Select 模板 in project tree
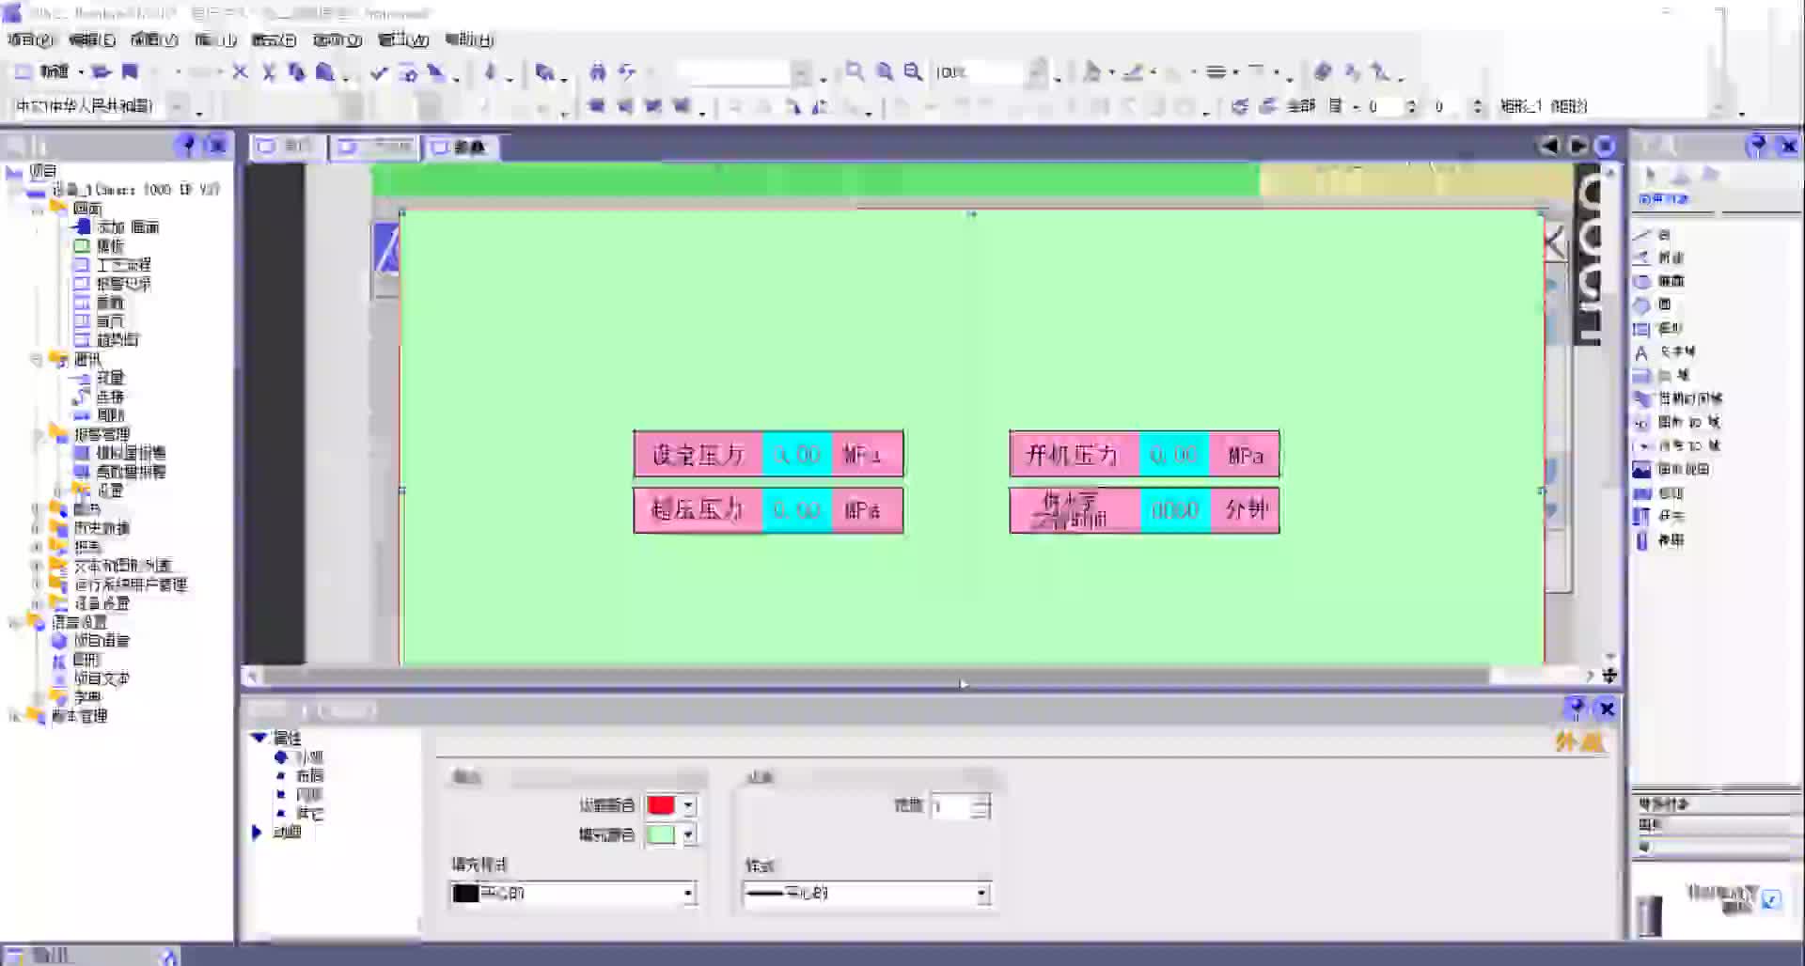1805x966 pixels. pyautogui.click(x=110, y=246)
